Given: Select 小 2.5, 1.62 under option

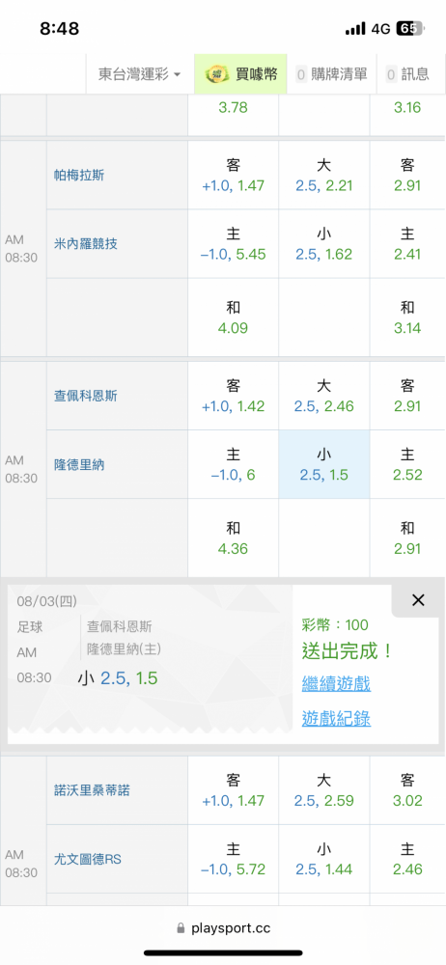Looking at the screenshot, I should coord(324,244).
